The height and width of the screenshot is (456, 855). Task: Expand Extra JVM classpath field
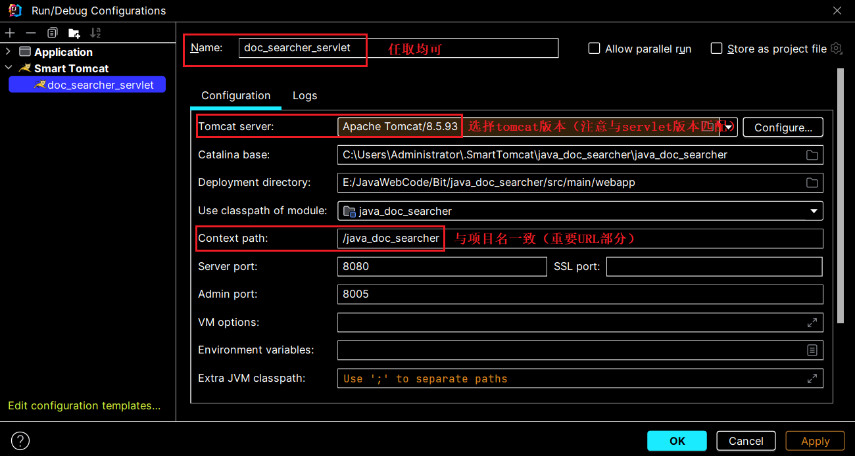(813, 378)
